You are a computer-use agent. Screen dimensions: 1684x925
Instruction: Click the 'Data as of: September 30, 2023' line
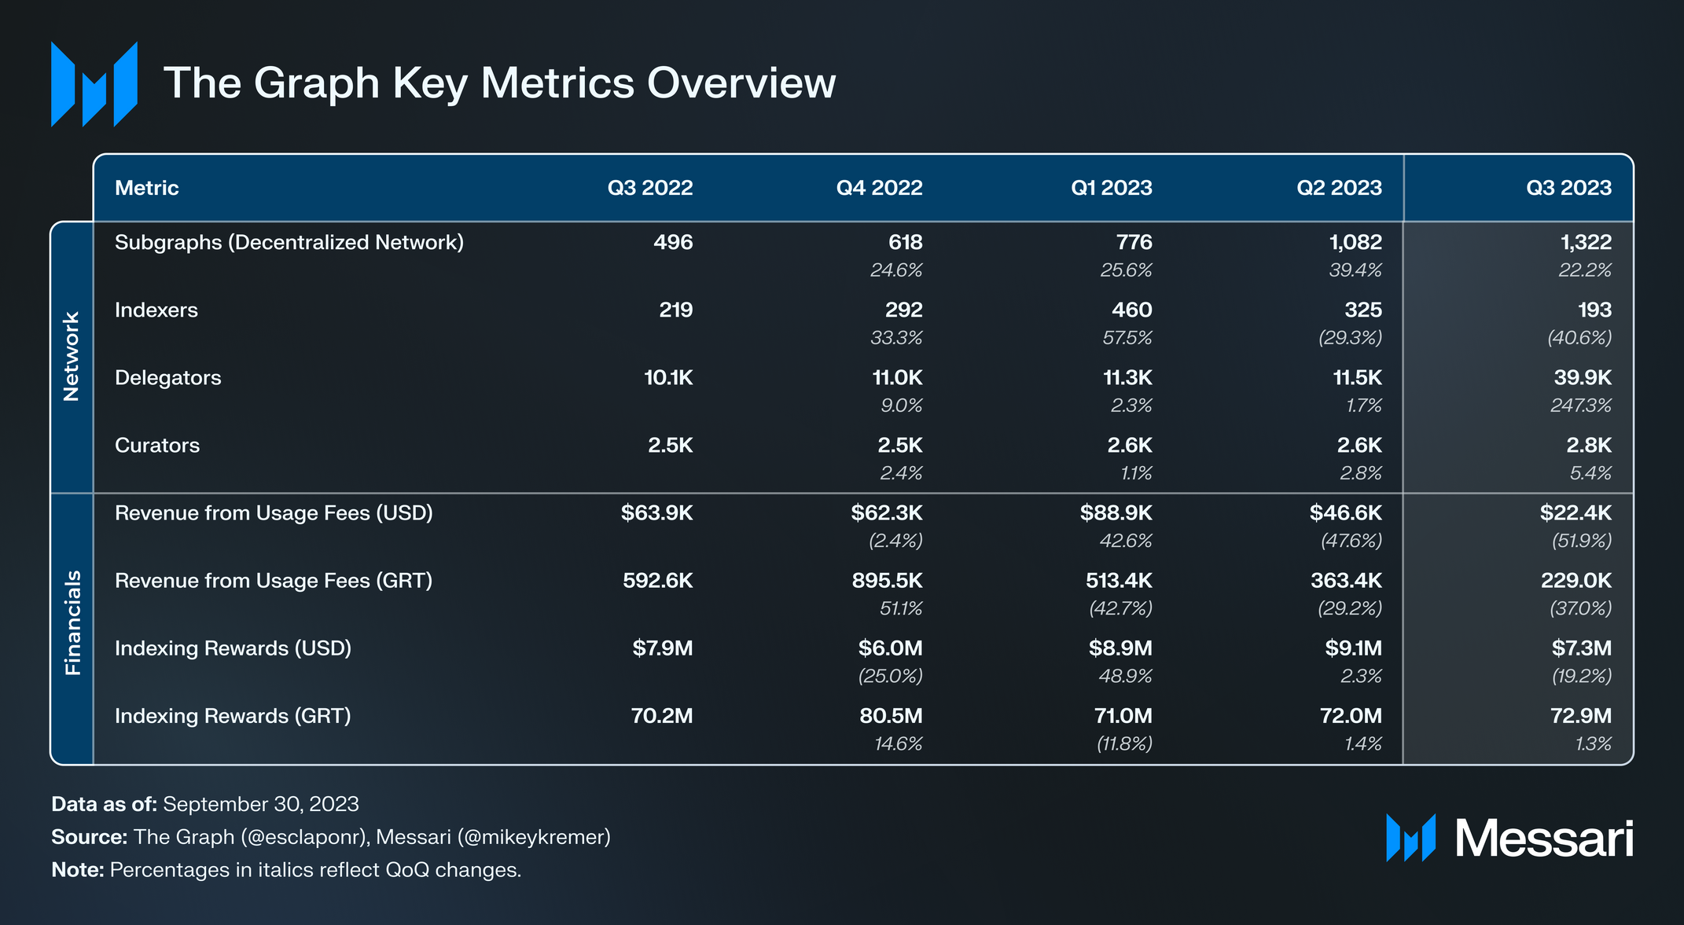click(205, 805)
